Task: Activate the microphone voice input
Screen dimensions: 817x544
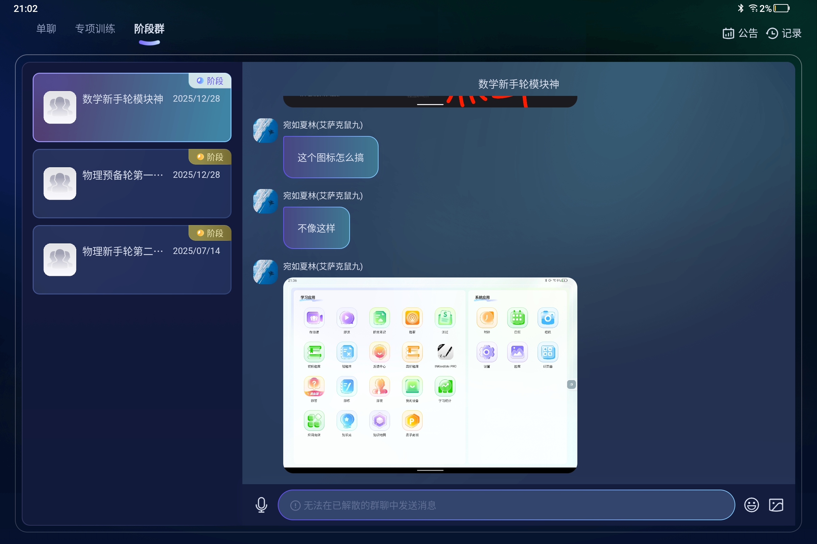Action: click(x=261, y=505)
